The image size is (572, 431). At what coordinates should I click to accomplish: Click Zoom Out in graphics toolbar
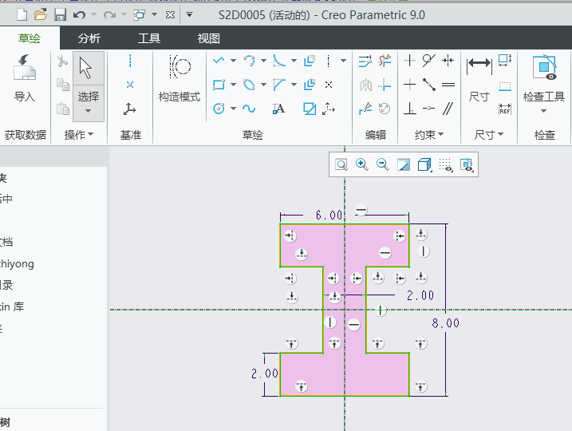383,164
